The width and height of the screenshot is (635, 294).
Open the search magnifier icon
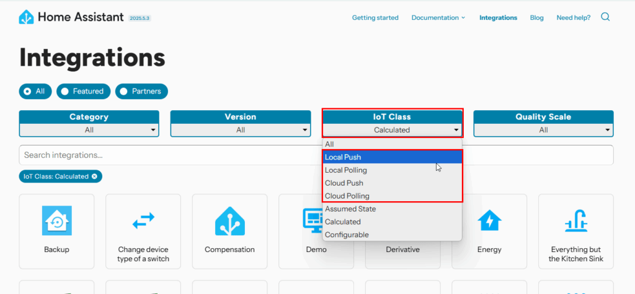point(605,17)
